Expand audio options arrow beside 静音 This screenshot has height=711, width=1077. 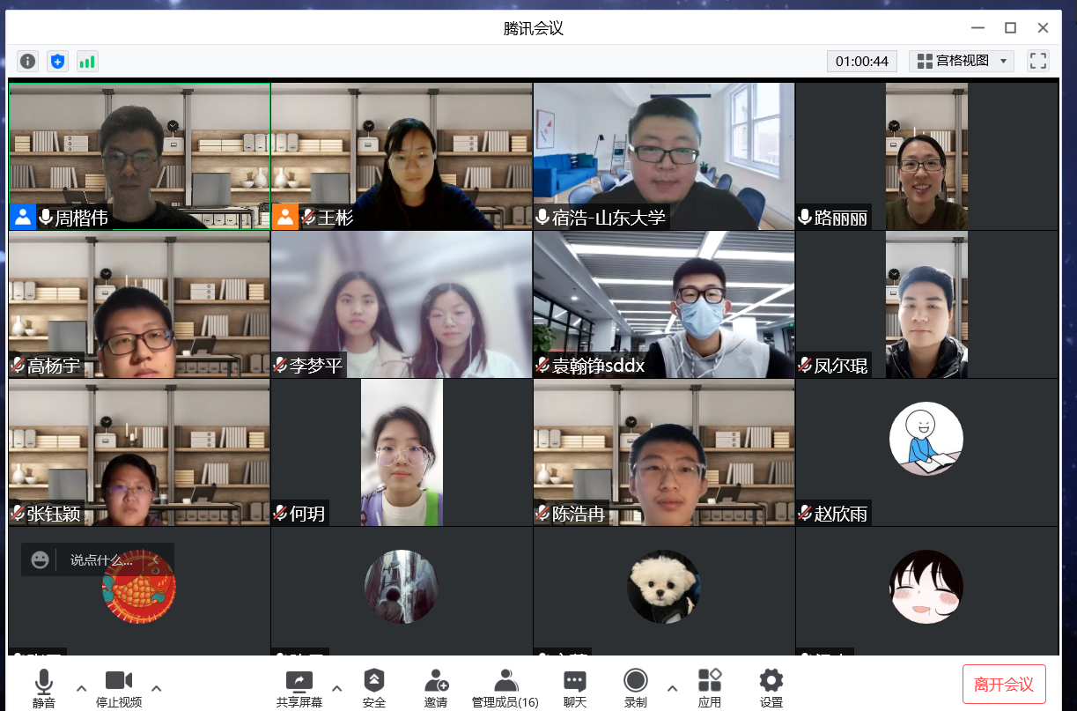(x=82, y=687)
